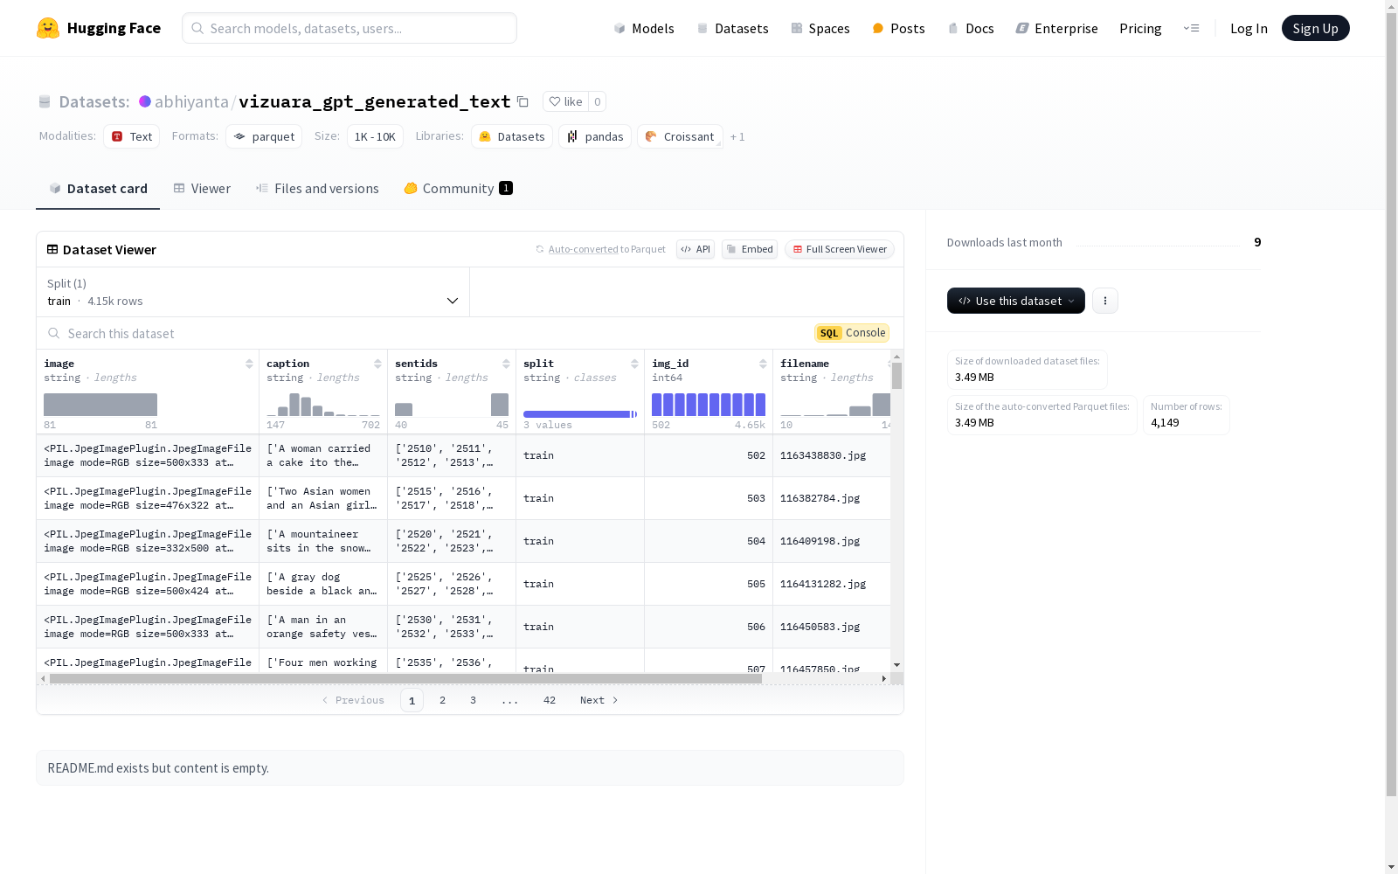This screenshot has width=1398, height=874.
Task: Show the +1 more libraries
Action: pos(737,136)
